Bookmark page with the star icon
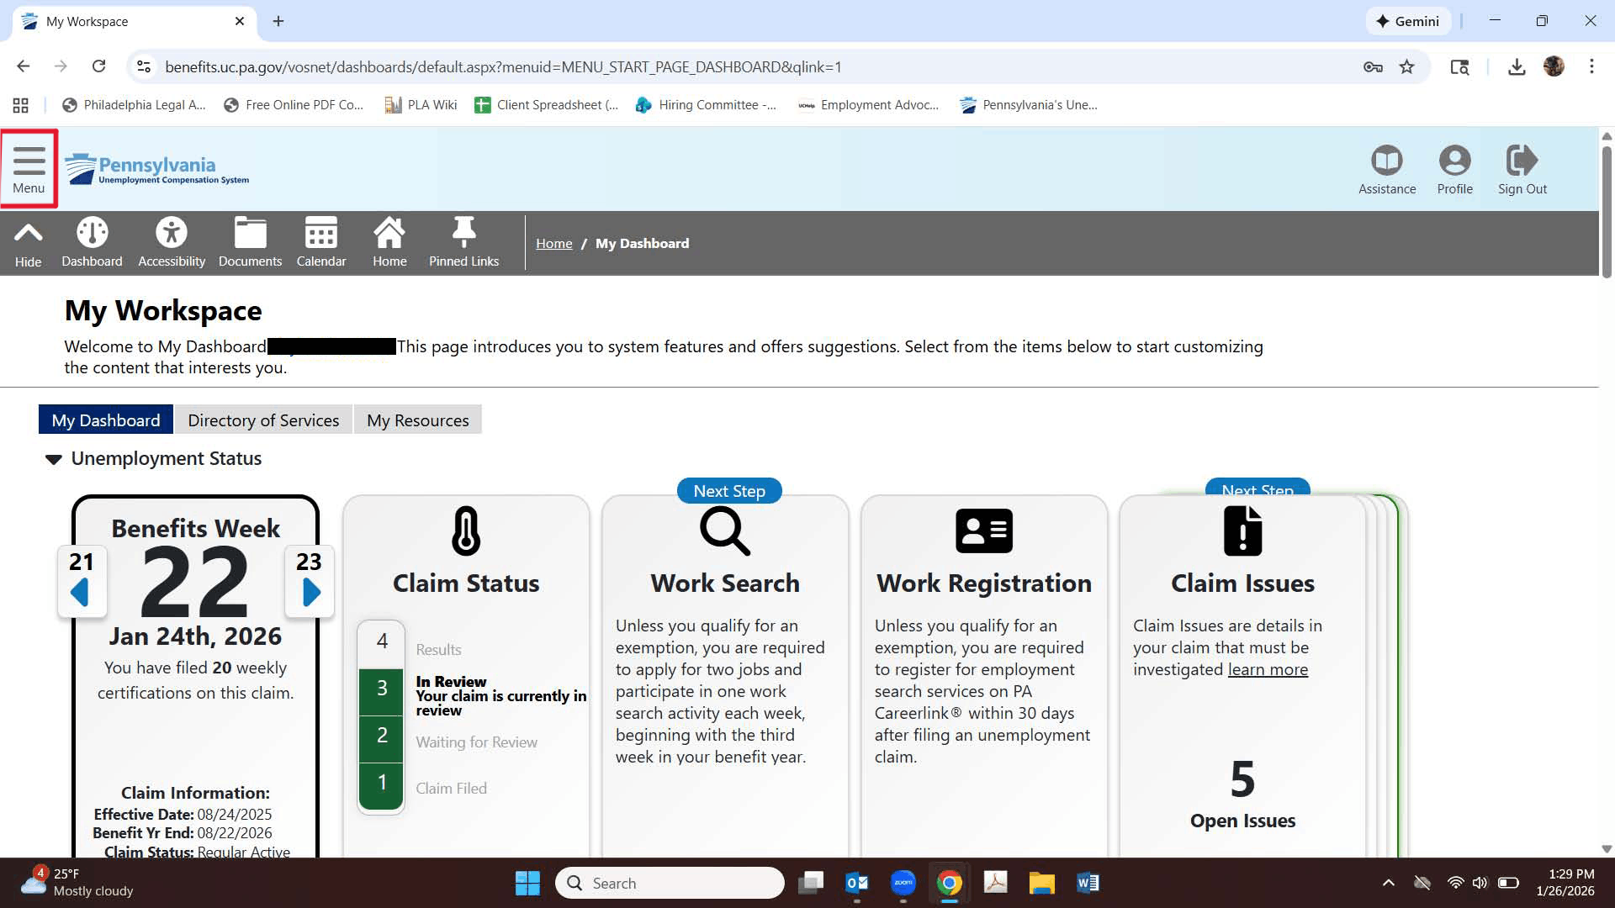Screen dimensions: 1615x908 click(x=1406, y=67)
